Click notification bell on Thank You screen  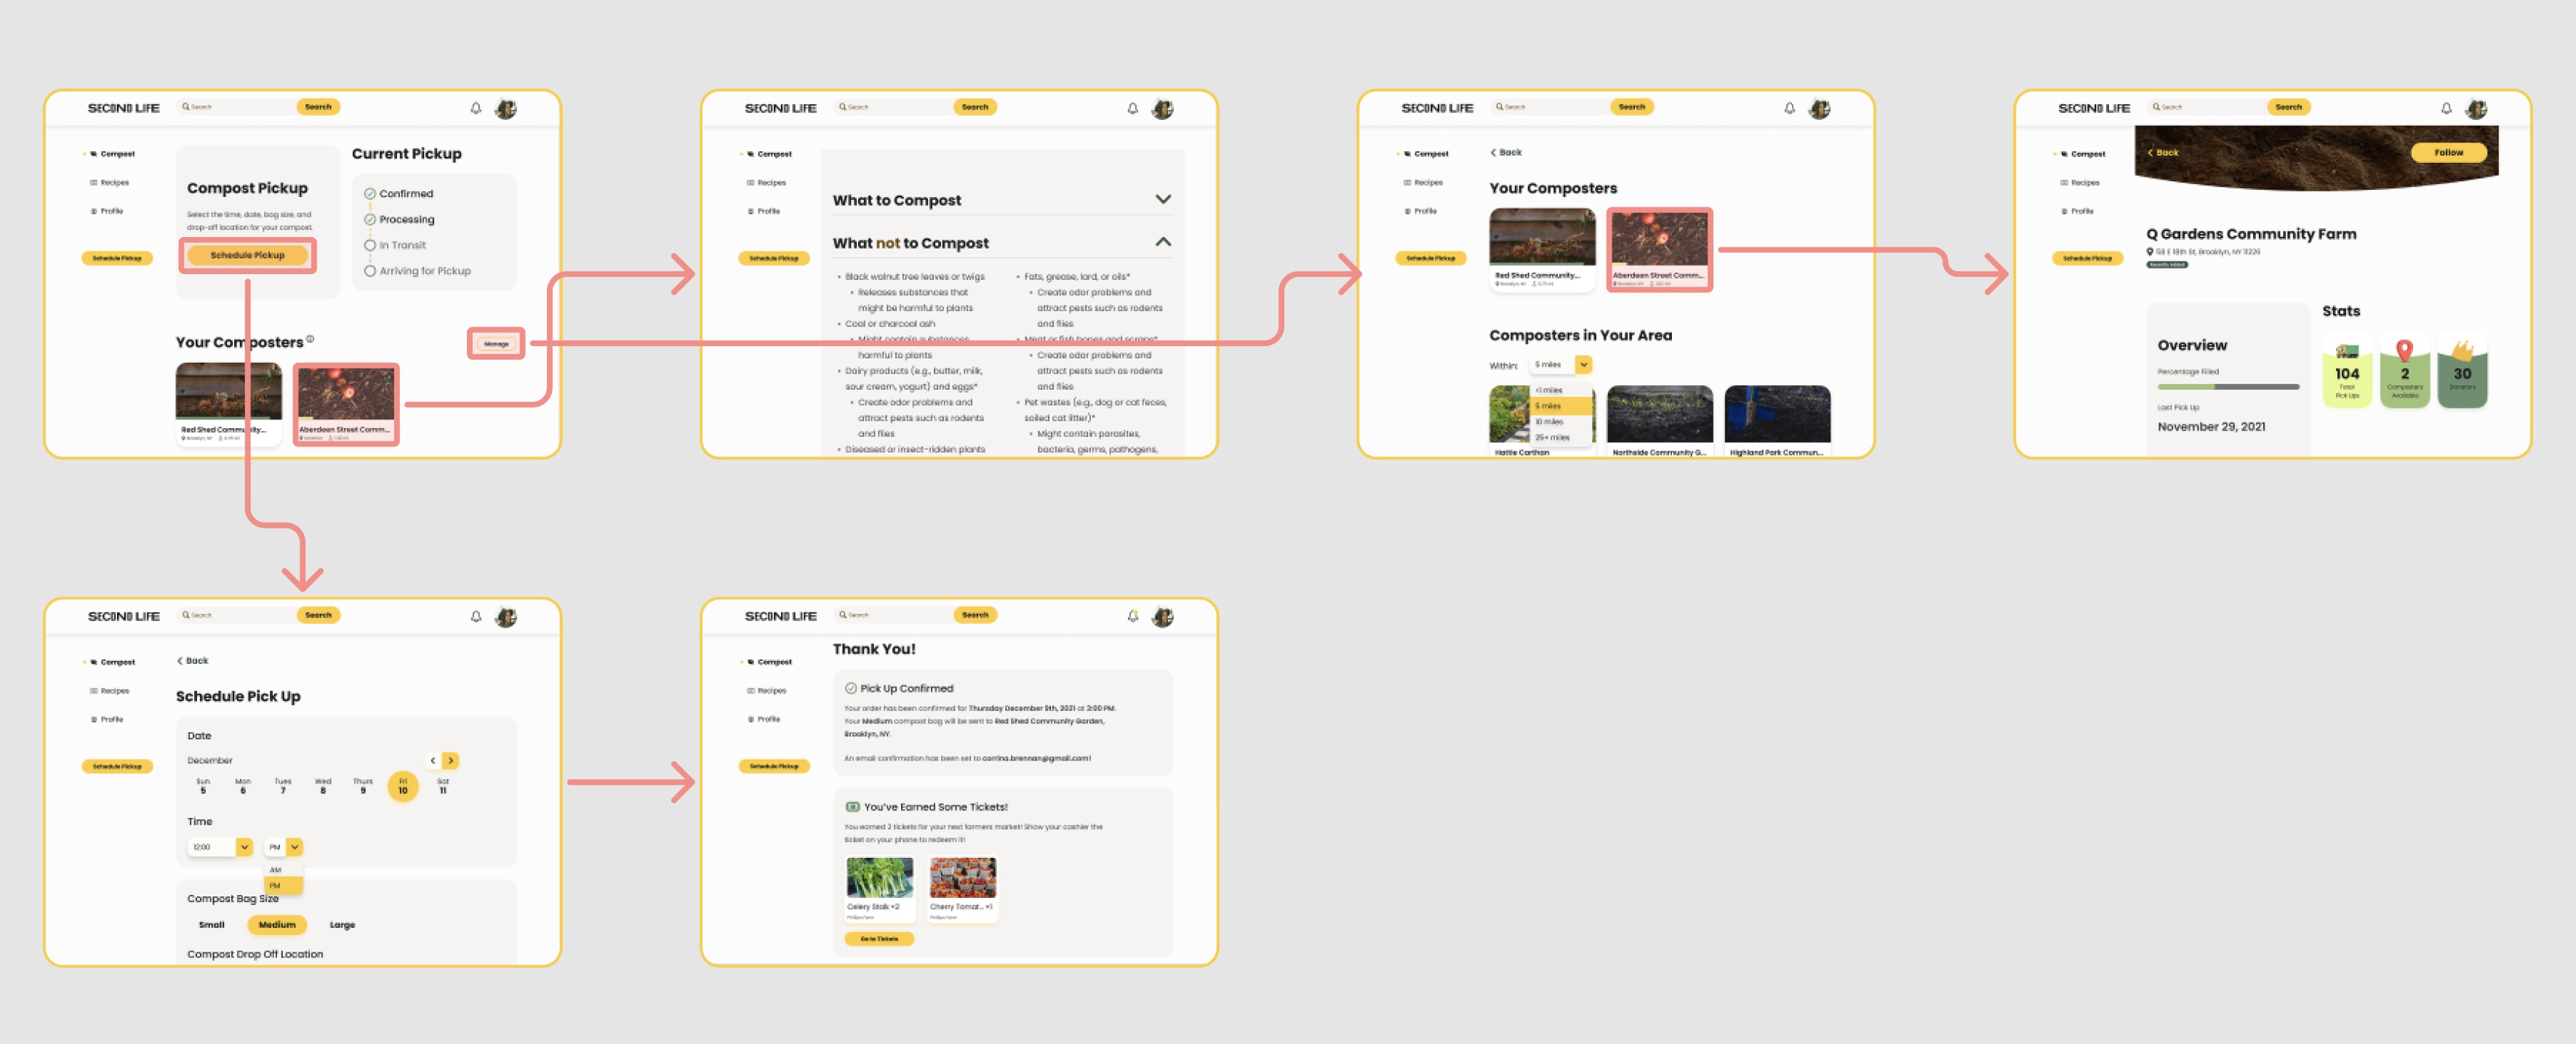1132,616
